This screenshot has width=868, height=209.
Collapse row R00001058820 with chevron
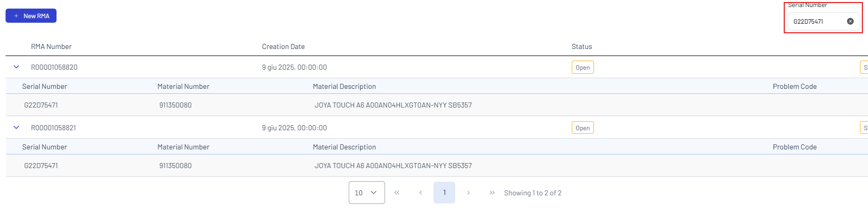16,67
